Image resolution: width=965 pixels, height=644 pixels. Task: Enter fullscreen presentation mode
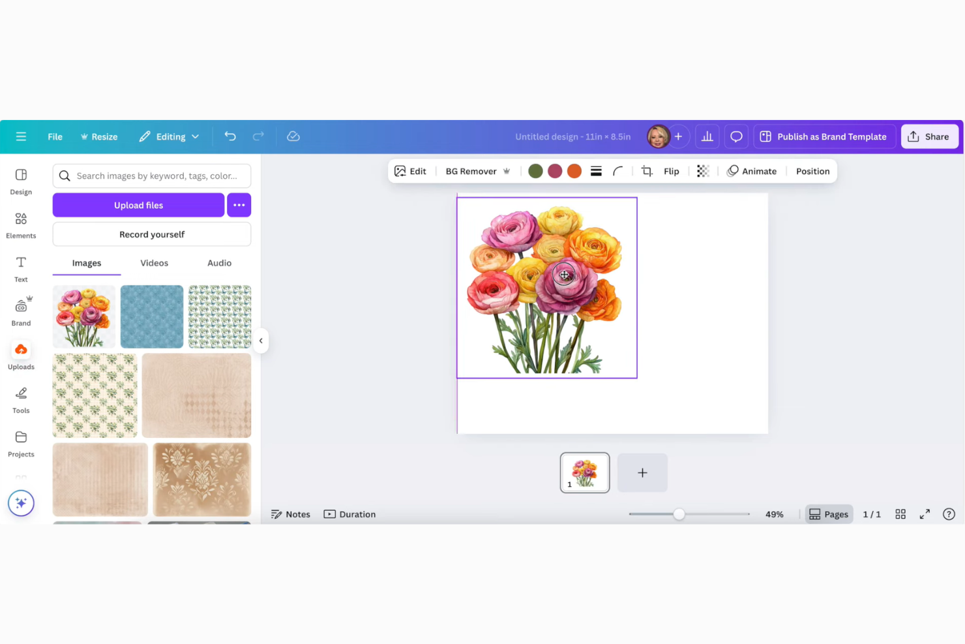click(x=925, y=514)
